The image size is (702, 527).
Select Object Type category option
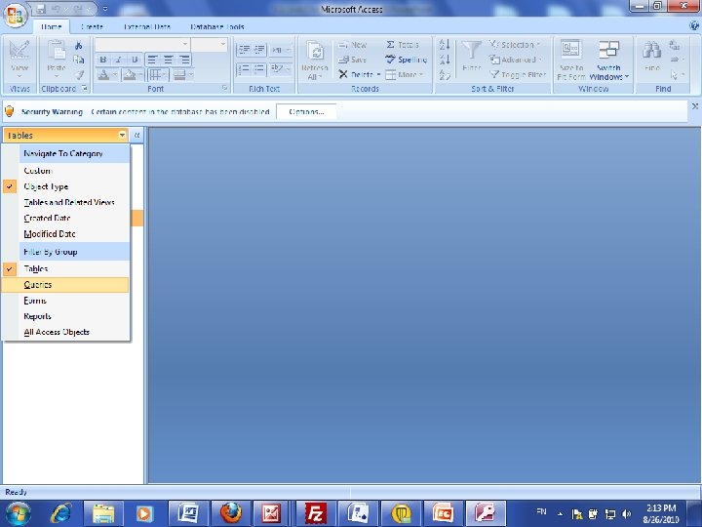coord(66,186)
